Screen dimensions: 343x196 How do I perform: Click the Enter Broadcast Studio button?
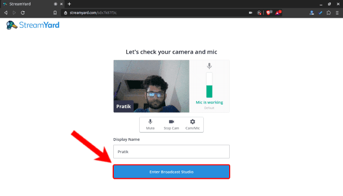click(x=171, y=172)
